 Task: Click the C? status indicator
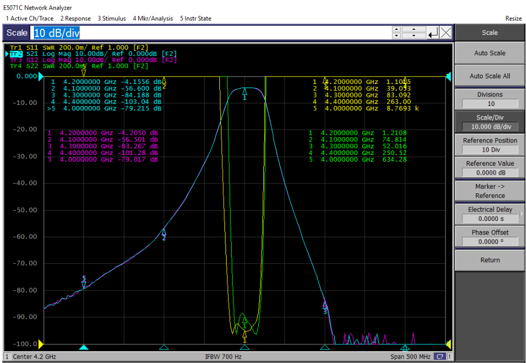pyautogui.click(x=440, y=357)
